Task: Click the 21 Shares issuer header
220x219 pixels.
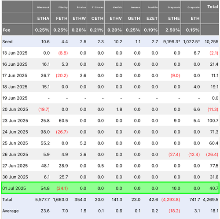Action: tap(98, 7)
